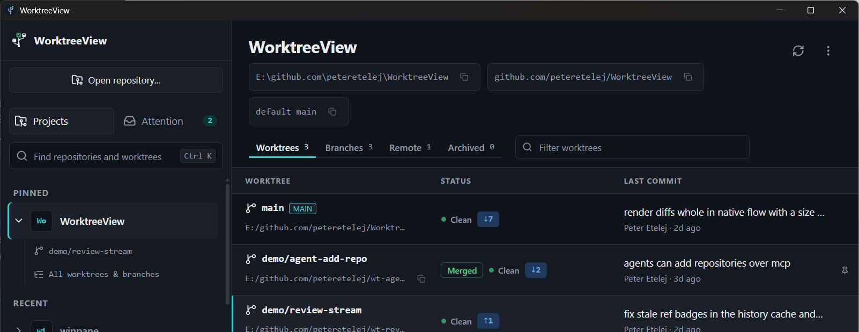Click the refresh icon in header
The image size is (859, 332).
click(x=798, y=51)
